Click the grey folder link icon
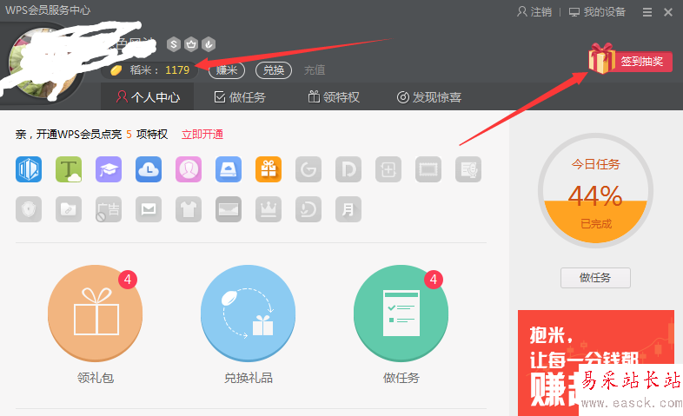The height and width of the screenshot is (416, 683). (x=69, y=209)
